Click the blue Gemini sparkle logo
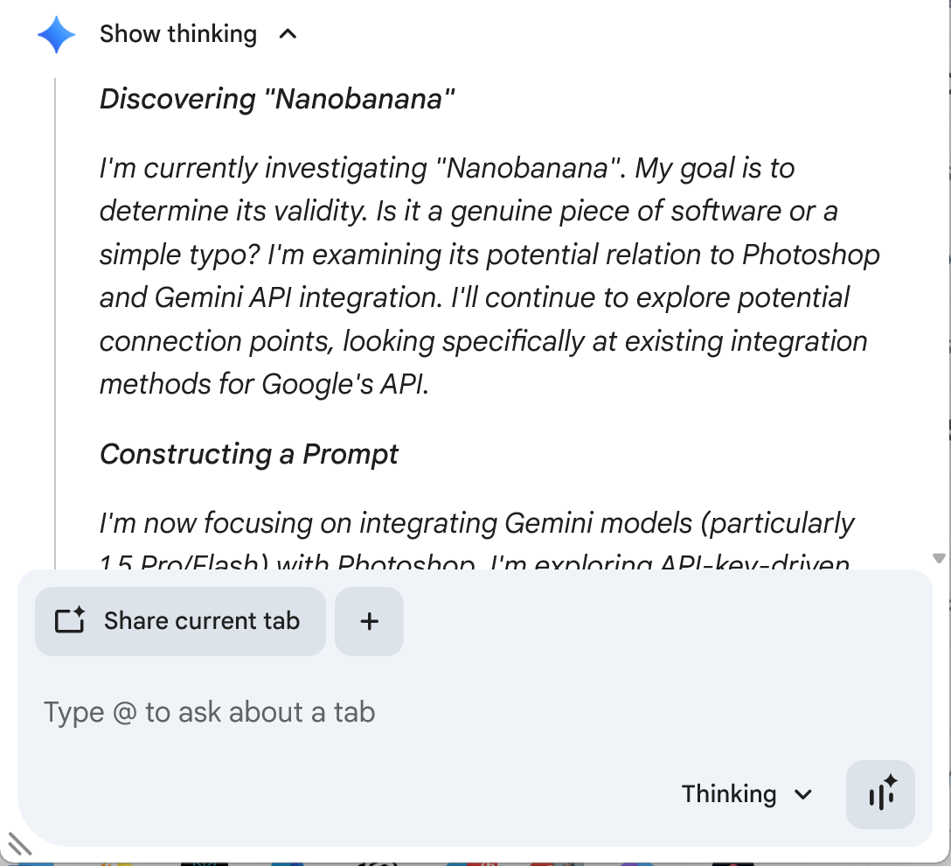The image size is (951, 866). pyautogui.click(x=56, y=34)
